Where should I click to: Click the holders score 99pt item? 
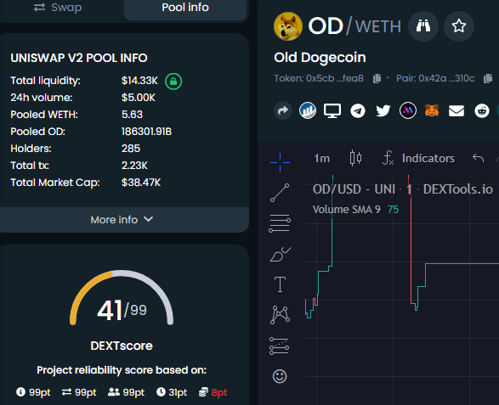[126, 392]
